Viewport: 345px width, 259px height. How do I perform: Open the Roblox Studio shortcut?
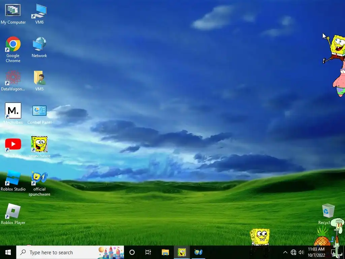pos(13,181)
